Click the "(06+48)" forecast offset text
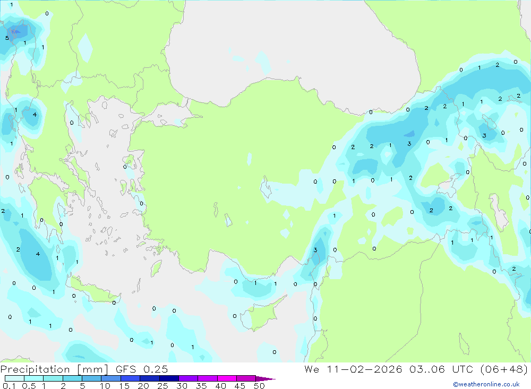This screenshot has height=389, width=531. coord(504,369)
